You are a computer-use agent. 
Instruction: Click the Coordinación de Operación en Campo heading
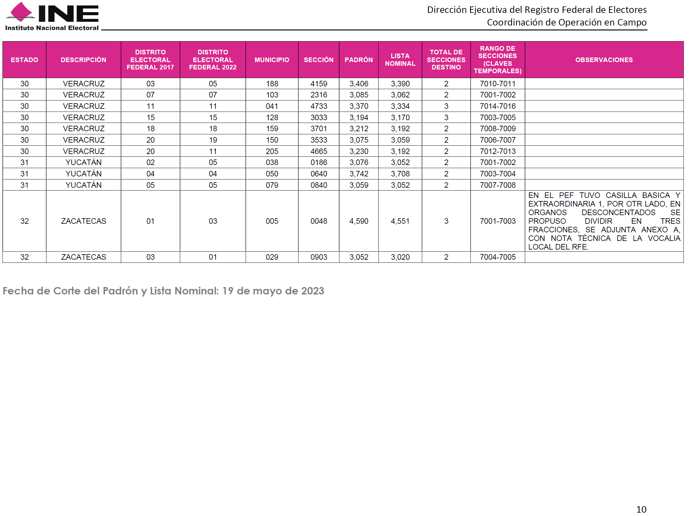pyautogui.click(x=566, y=22)
